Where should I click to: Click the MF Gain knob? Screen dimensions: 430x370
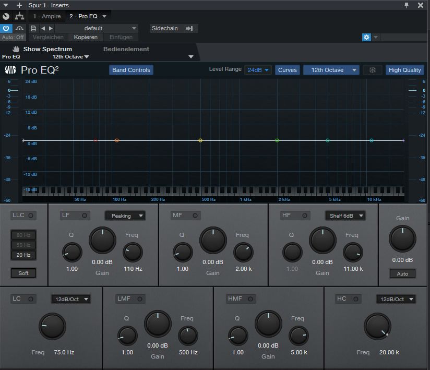coord(213,240)
